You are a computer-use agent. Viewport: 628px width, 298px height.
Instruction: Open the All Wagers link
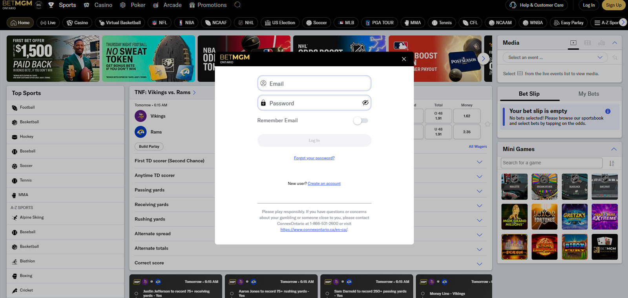tap(478, 147)
